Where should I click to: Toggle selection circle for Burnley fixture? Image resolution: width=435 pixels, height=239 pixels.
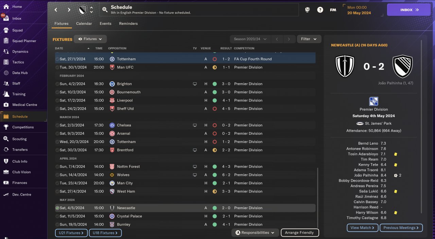point(57,224)
